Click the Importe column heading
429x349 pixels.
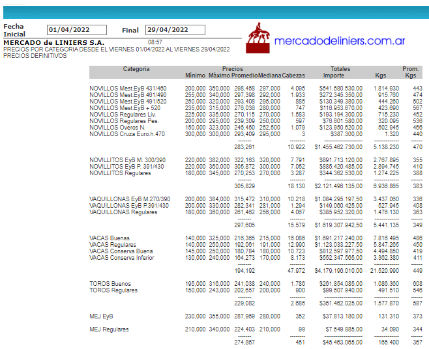334,76
